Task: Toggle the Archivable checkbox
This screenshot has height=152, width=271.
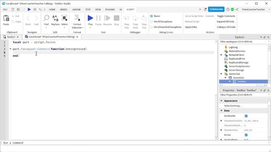Action: (246, 116)
